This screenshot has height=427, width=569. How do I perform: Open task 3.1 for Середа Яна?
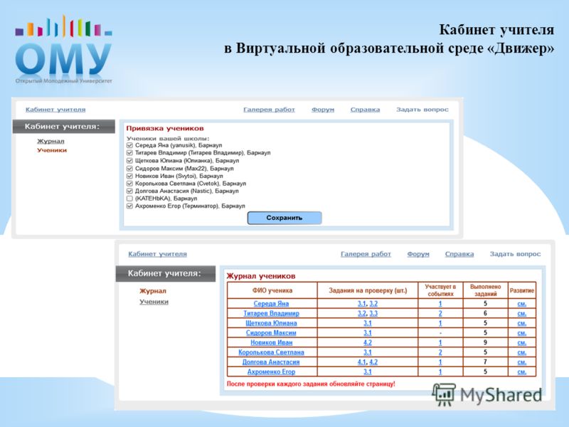pyautogui.click(x=362, y=304)
